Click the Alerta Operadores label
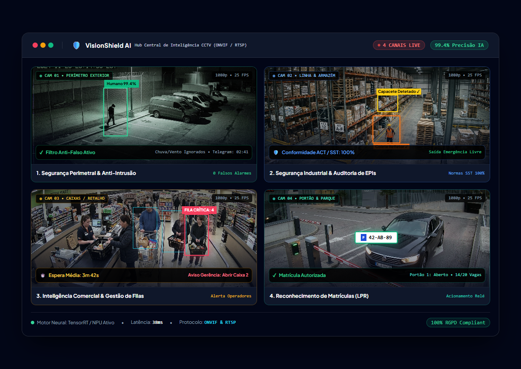The image size is (521, 369). 231,296
